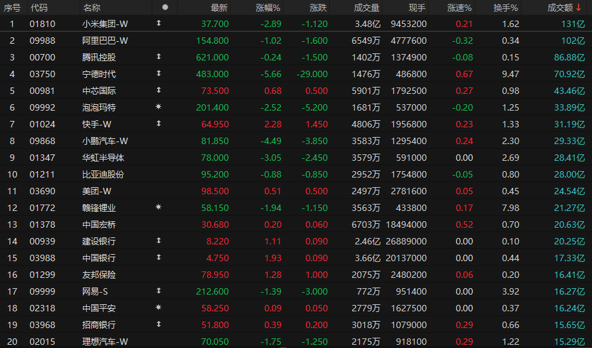This screenshot has height=348, width=592.
Task: Select stock name 泡泡玛特
Action: coord(99,107)
